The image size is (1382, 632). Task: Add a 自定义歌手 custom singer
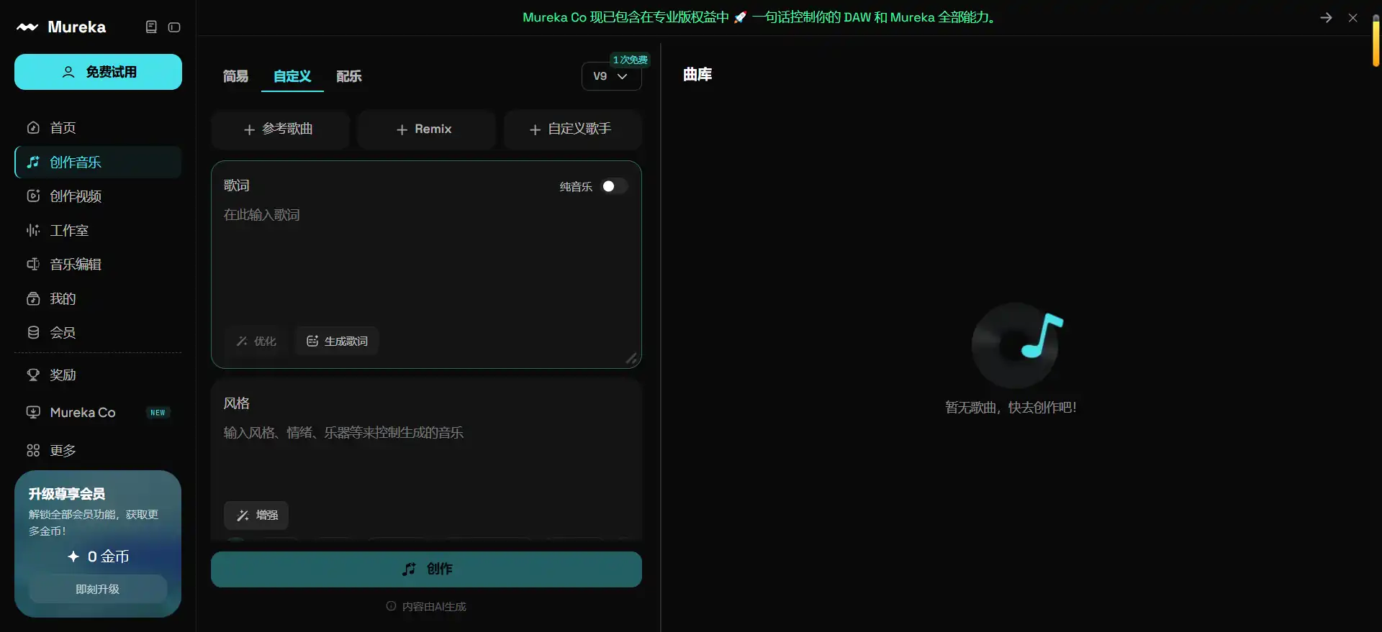pos(572,129)
